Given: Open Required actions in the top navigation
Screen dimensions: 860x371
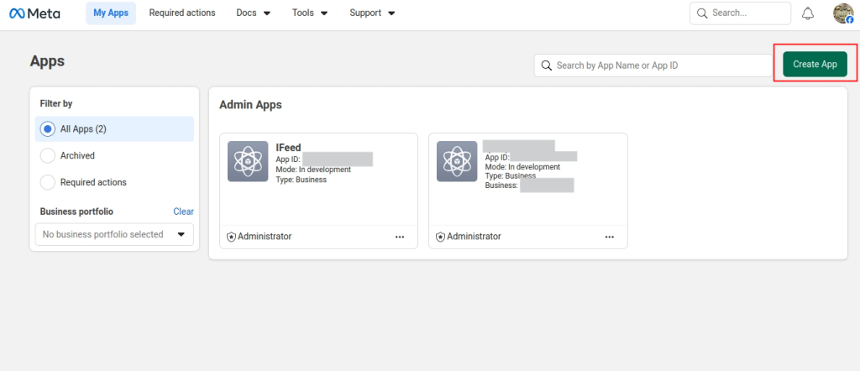Looking at the screenshot, I should pyautogui.click(x=182, y=13).
